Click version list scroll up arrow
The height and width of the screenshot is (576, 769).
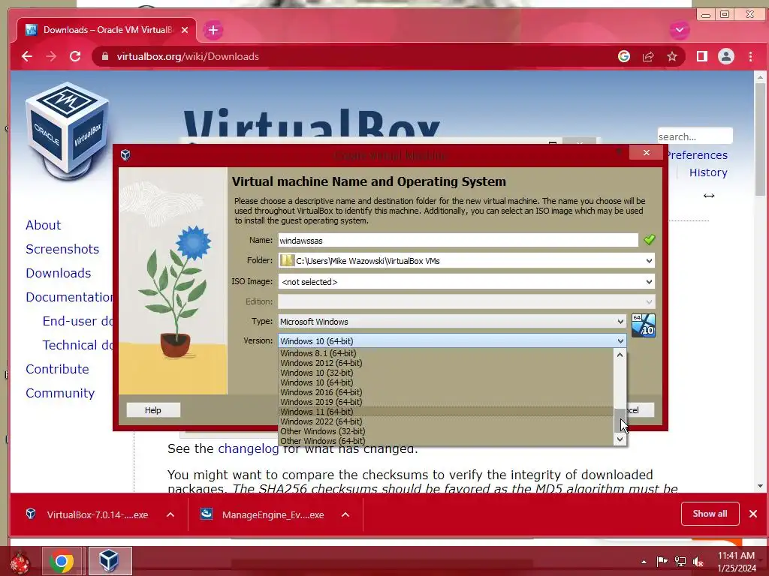pos(620,355)
